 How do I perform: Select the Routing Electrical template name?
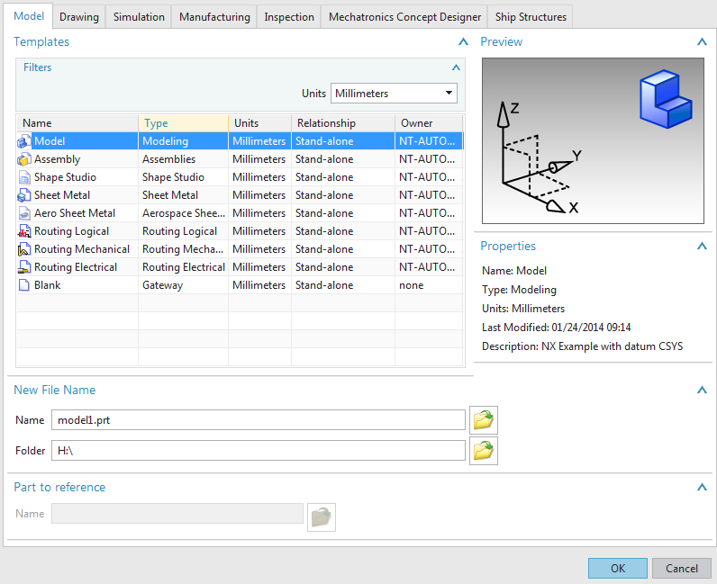point(76,267)
